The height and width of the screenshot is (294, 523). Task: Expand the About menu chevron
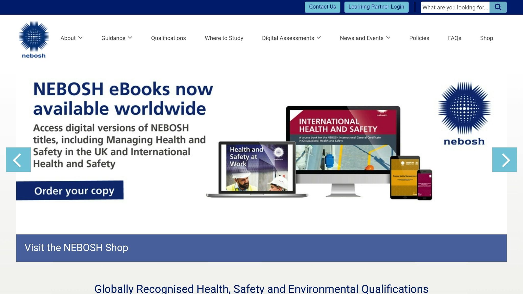point(80,38)
